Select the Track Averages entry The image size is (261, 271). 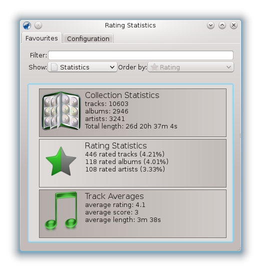pyautogui.click(x=132, y=213)
